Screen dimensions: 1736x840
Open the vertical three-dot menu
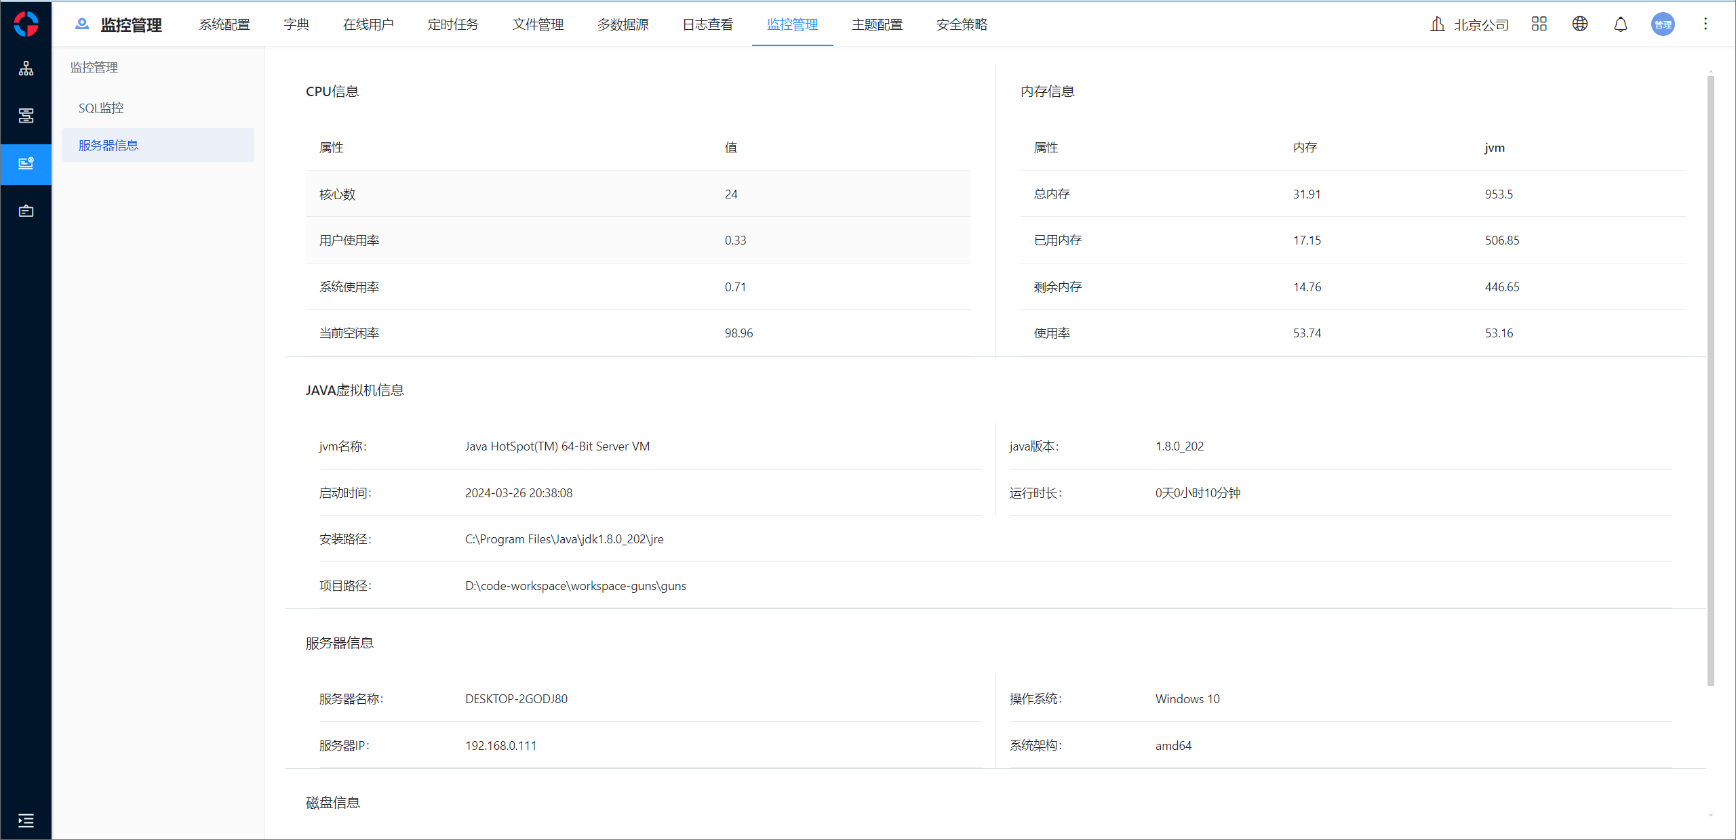point(1705,24)
